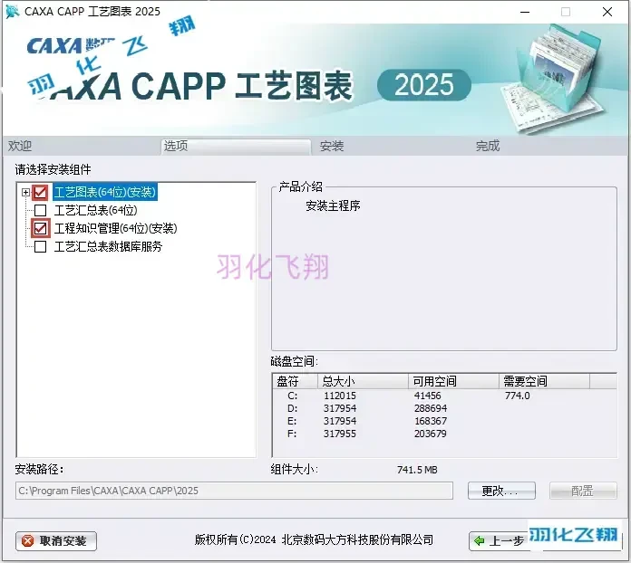Screen dimensions: 631x563
Task: Click the 41456 available space value
Action: pos(427,396)
